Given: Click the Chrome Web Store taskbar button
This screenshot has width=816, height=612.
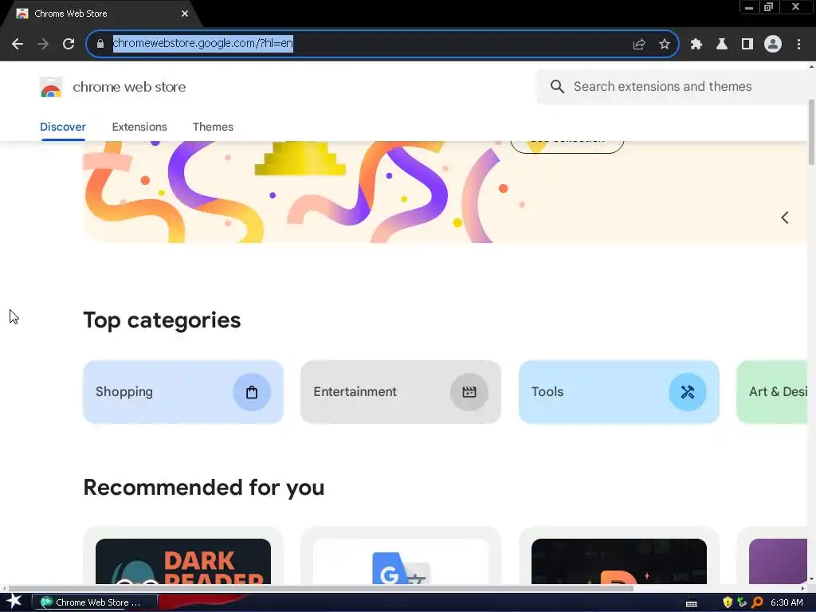Looking at the screenshot, I should coord(95,602).
